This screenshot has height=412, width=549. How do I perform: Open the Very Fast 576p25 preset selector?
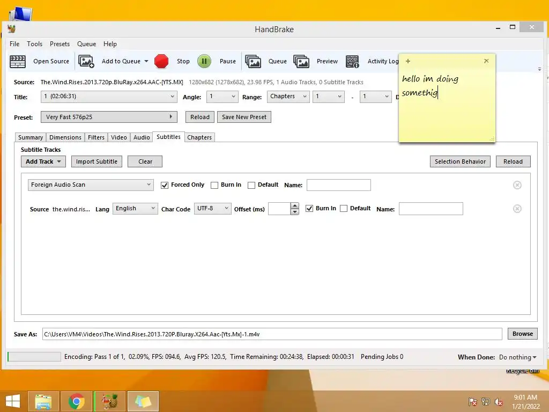(x=109, y=117)
